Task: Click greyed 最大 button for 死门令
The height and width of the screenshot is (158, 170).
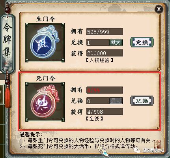Action: [x=116, y=101]
